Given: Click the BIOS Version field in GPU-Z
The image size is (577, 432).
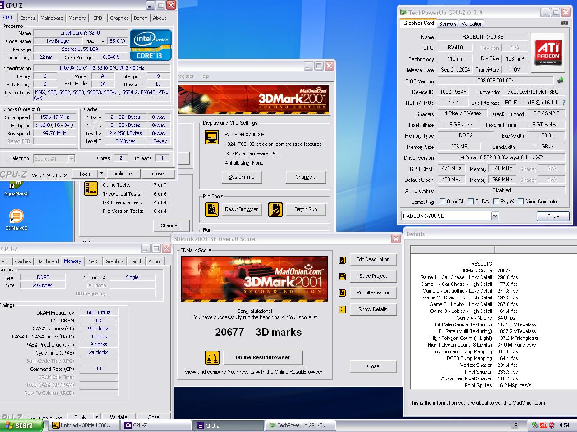Looking at the screenshot, I should (x=496, y=81).
